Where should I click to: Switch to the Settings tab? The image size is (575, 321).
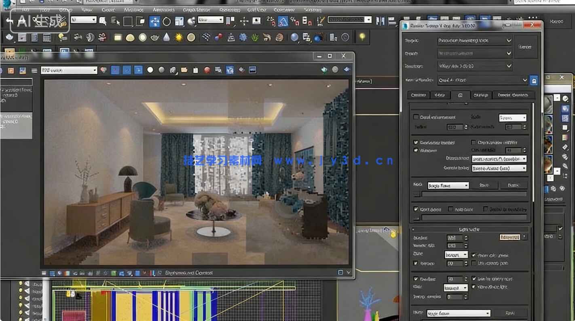point(481,95)
